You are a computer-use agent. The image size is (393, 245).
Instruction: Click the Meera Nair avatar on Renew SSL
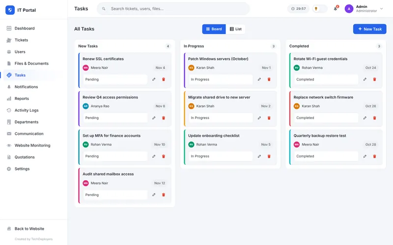tap(85, 68)
